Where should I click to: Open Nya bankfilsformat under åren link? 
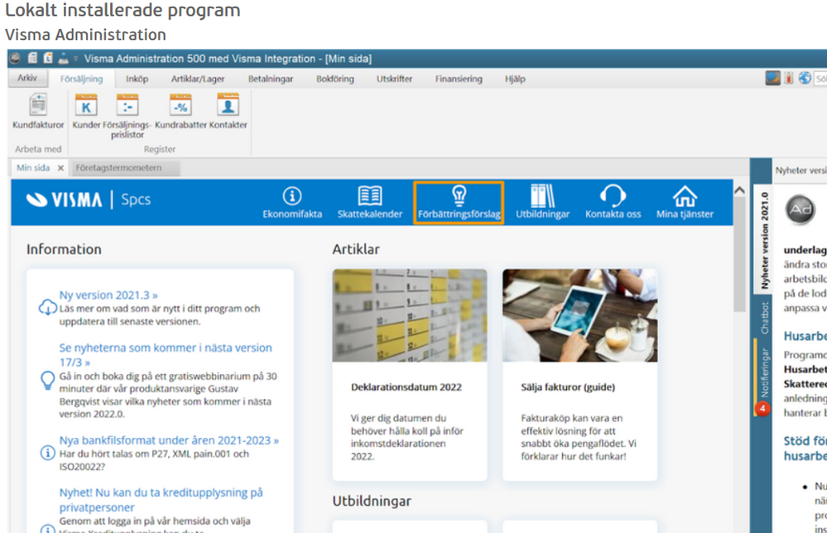coord(169,440)
